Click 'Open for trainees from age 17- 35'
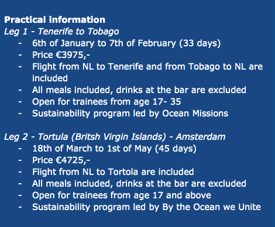Image resolution: width=275 pixels, height=227 pixels. coord(106,102)
